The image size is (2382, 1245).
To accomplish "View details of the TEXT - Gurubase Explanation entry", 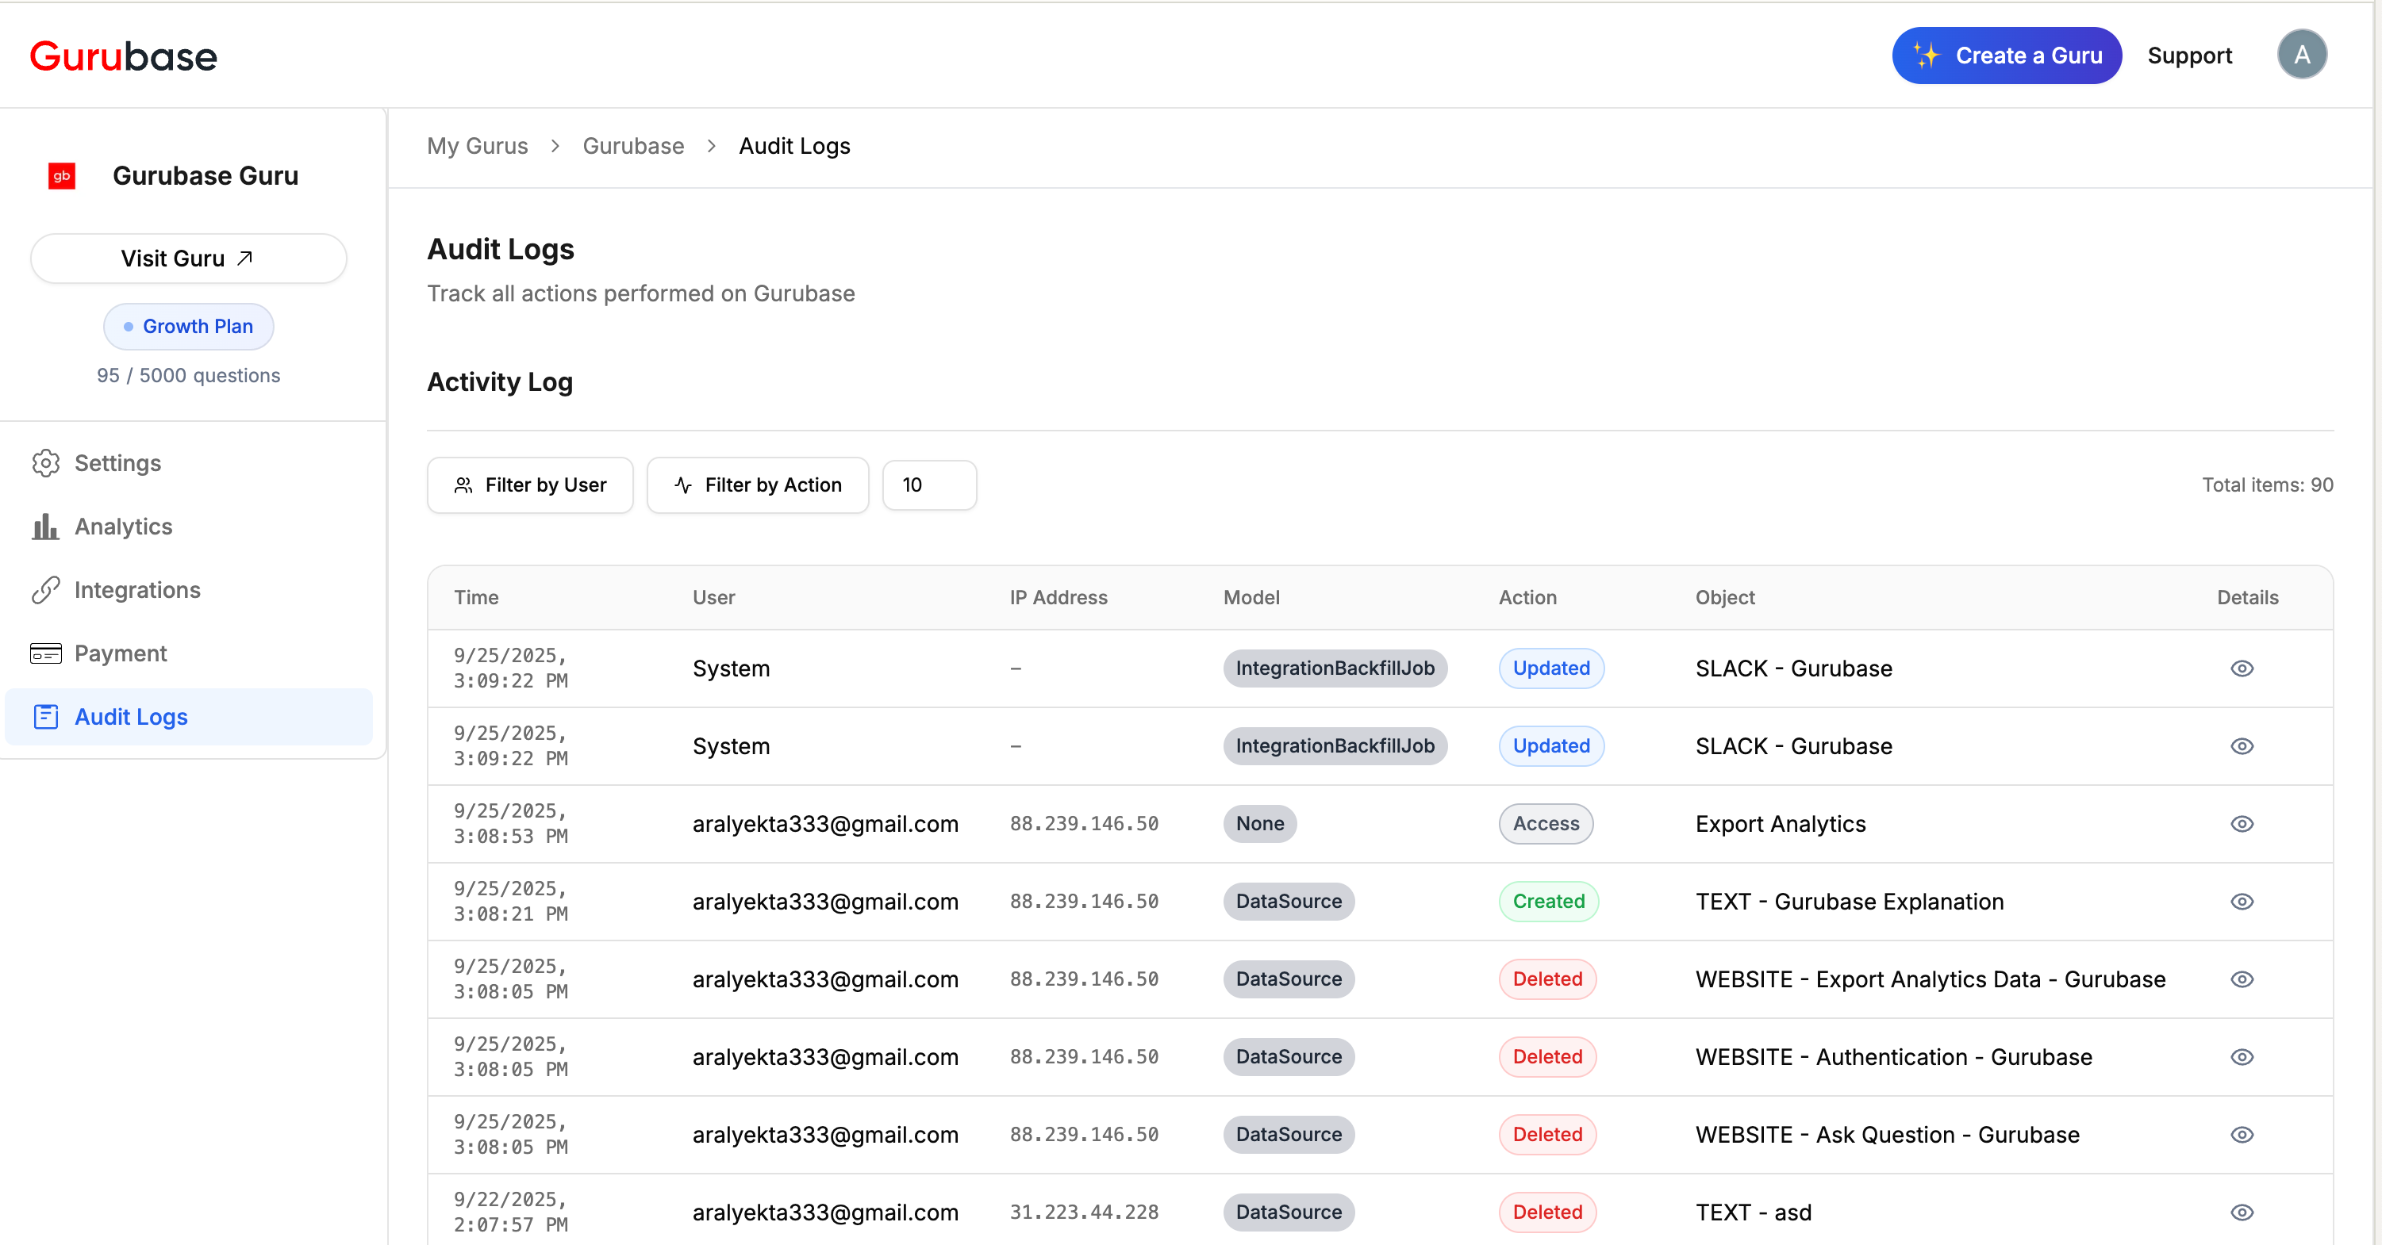I will [2243, 901].
